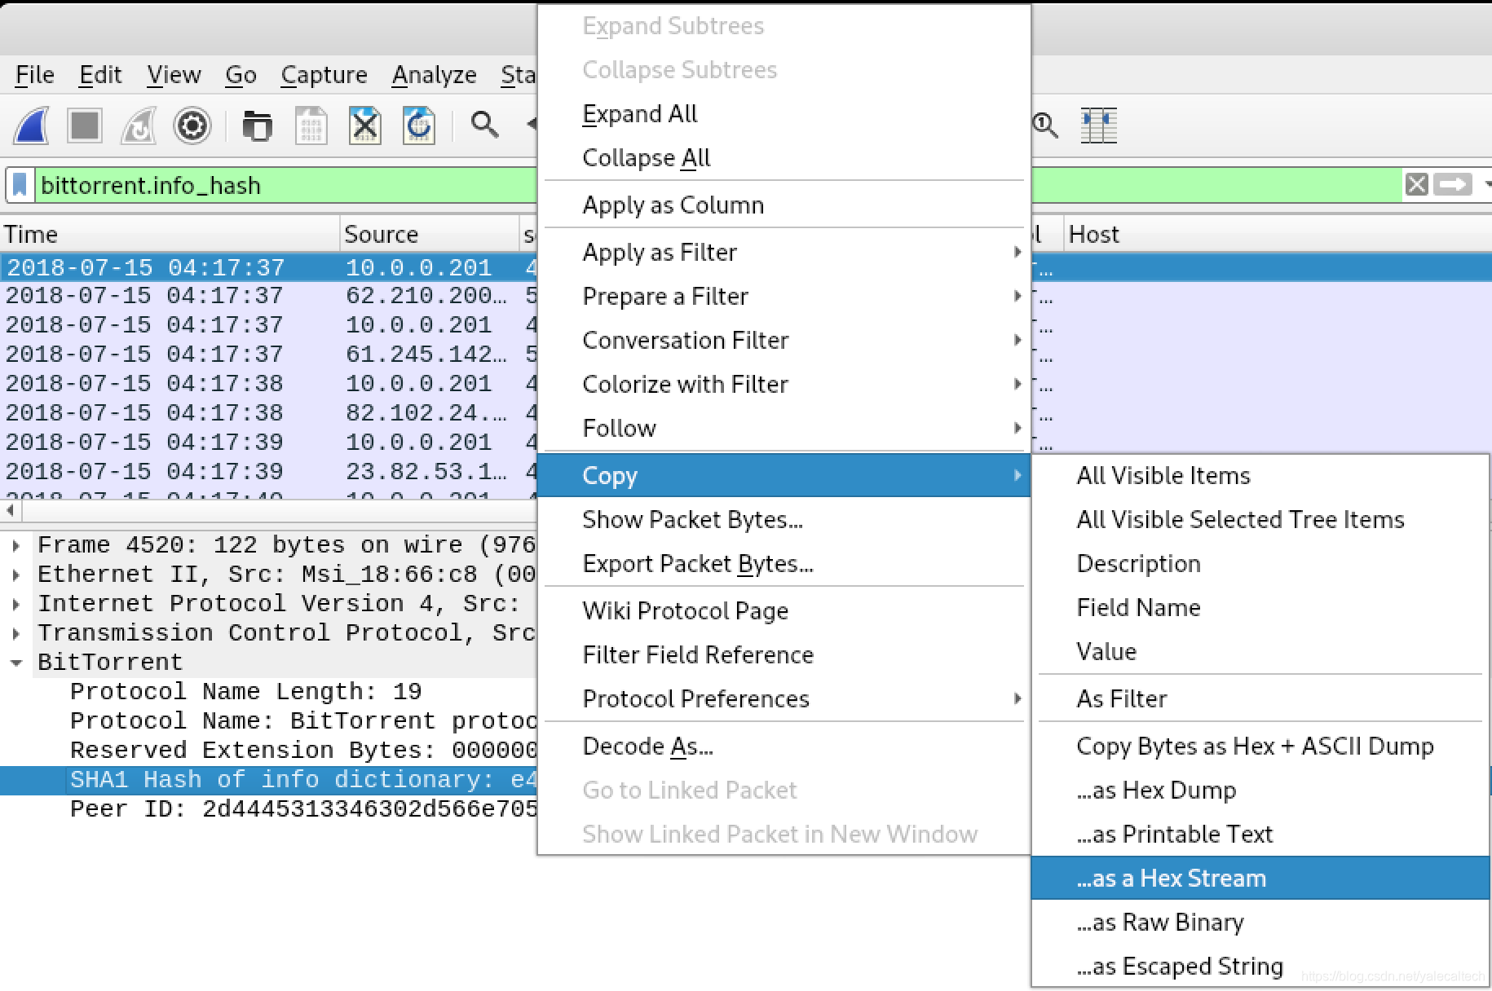
Task: Choose ...as Hex Dump
Action: 1260,791
